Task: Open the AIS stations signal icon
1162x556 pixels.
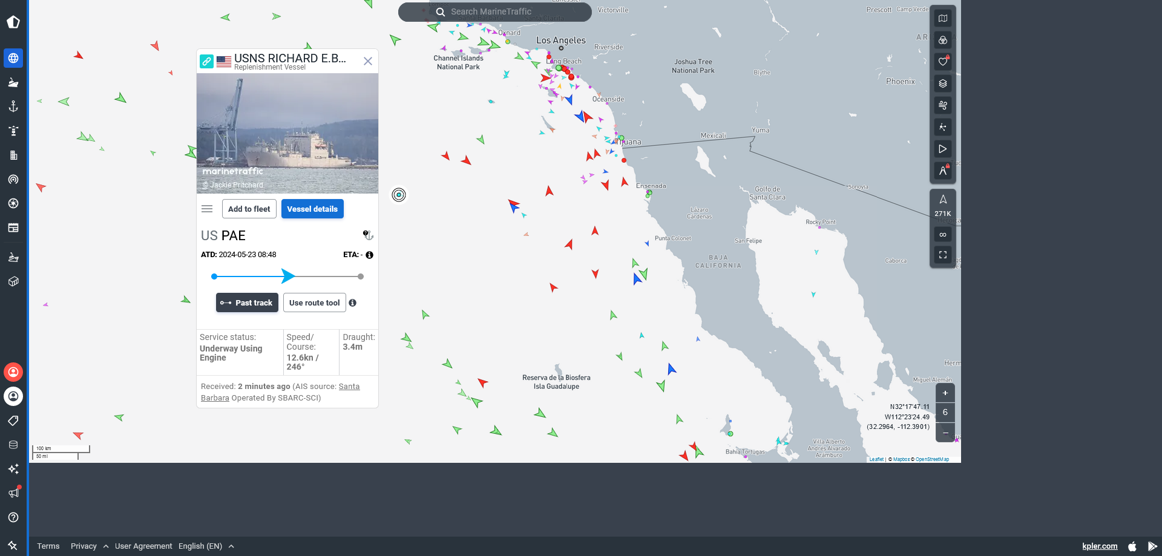Action: (13, 179)
